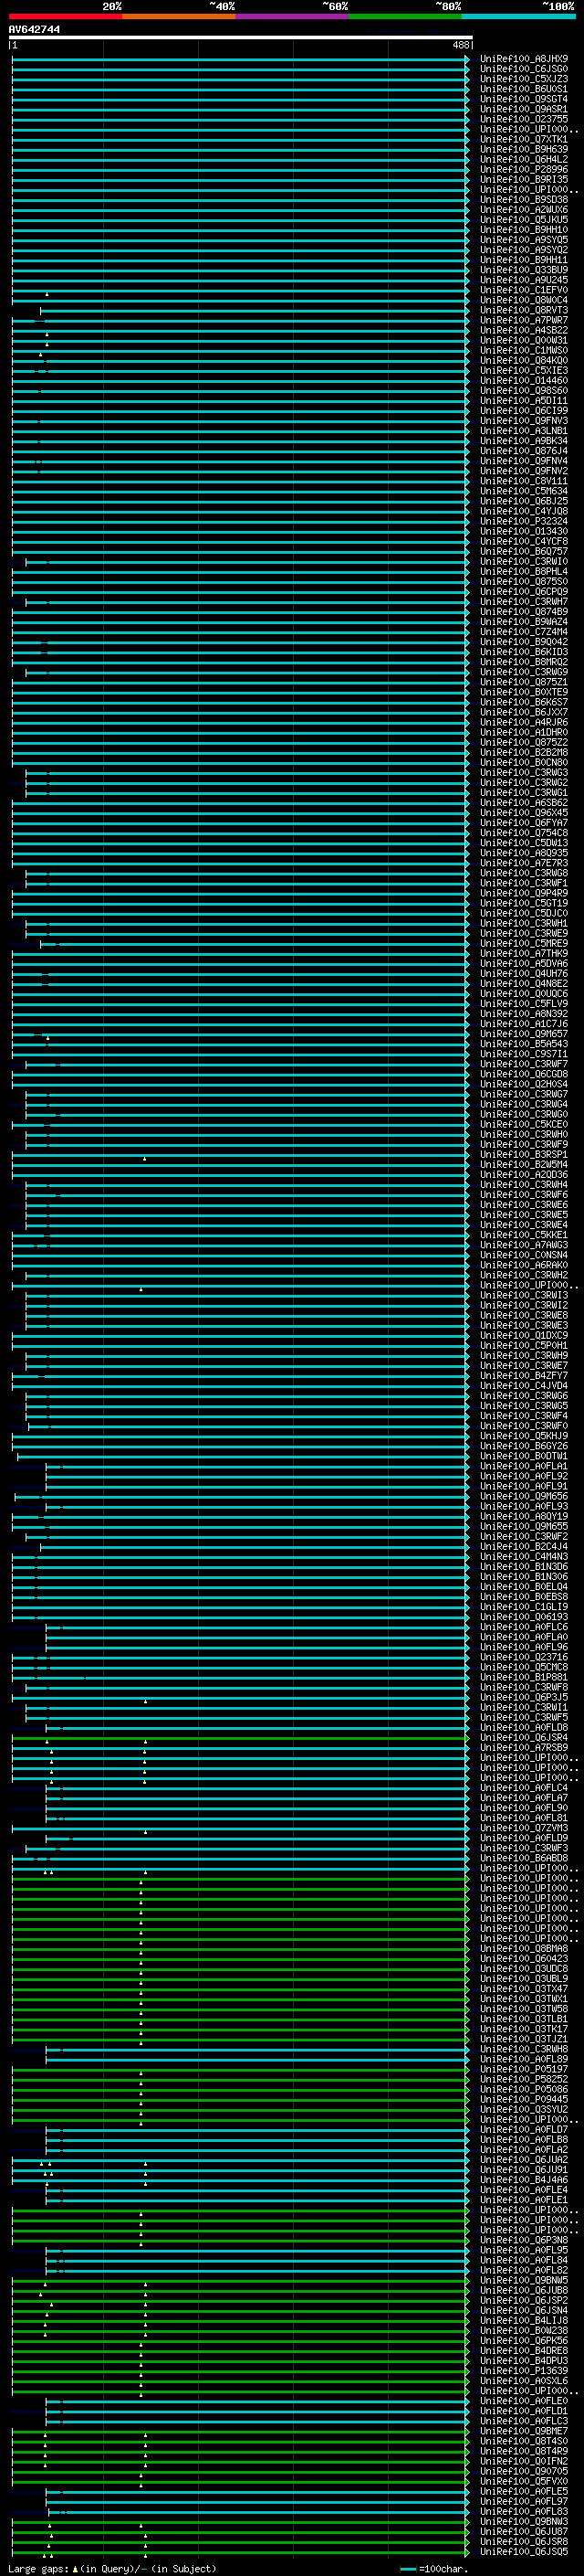Select hit UniRef100_C1MWS0
The height and width of the screenshot is (2576, 584).
click(x=524, y=350)
